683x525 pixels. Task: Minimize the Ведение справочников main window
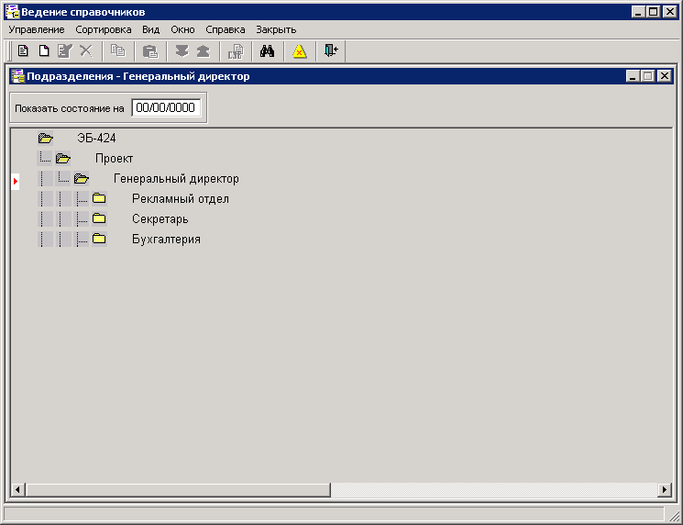pyautogui.click(x=639, y=12)
